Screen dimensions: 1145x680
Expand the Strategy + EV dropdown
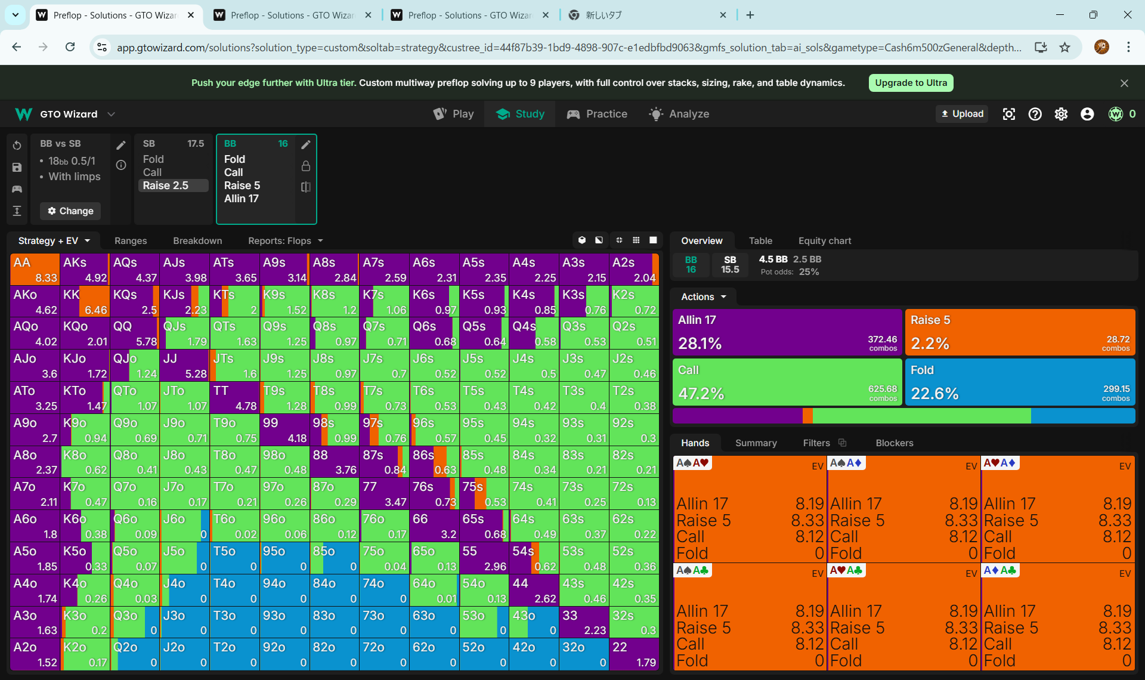(54, 240)
